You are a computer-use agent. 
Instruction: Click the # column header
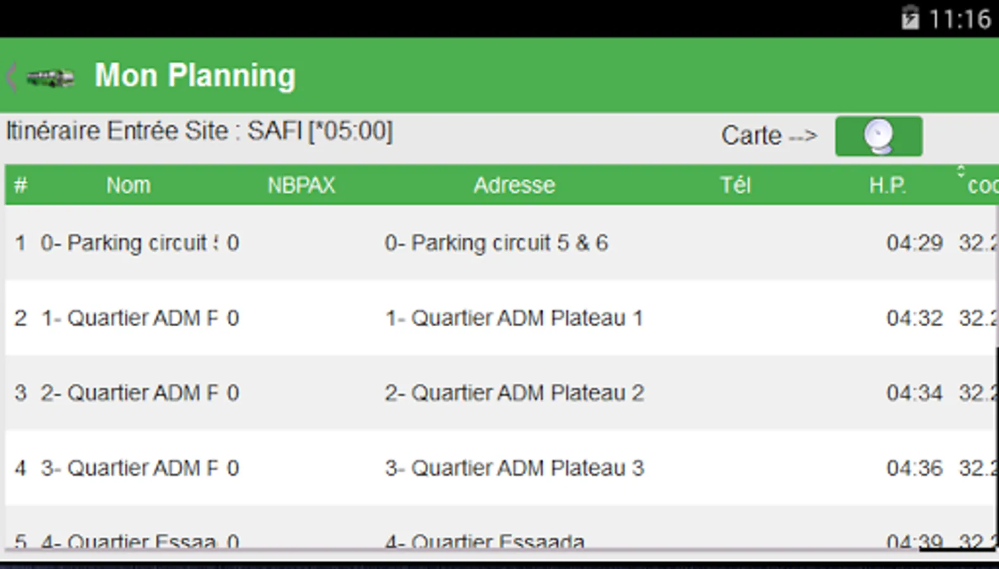point(20,185)
